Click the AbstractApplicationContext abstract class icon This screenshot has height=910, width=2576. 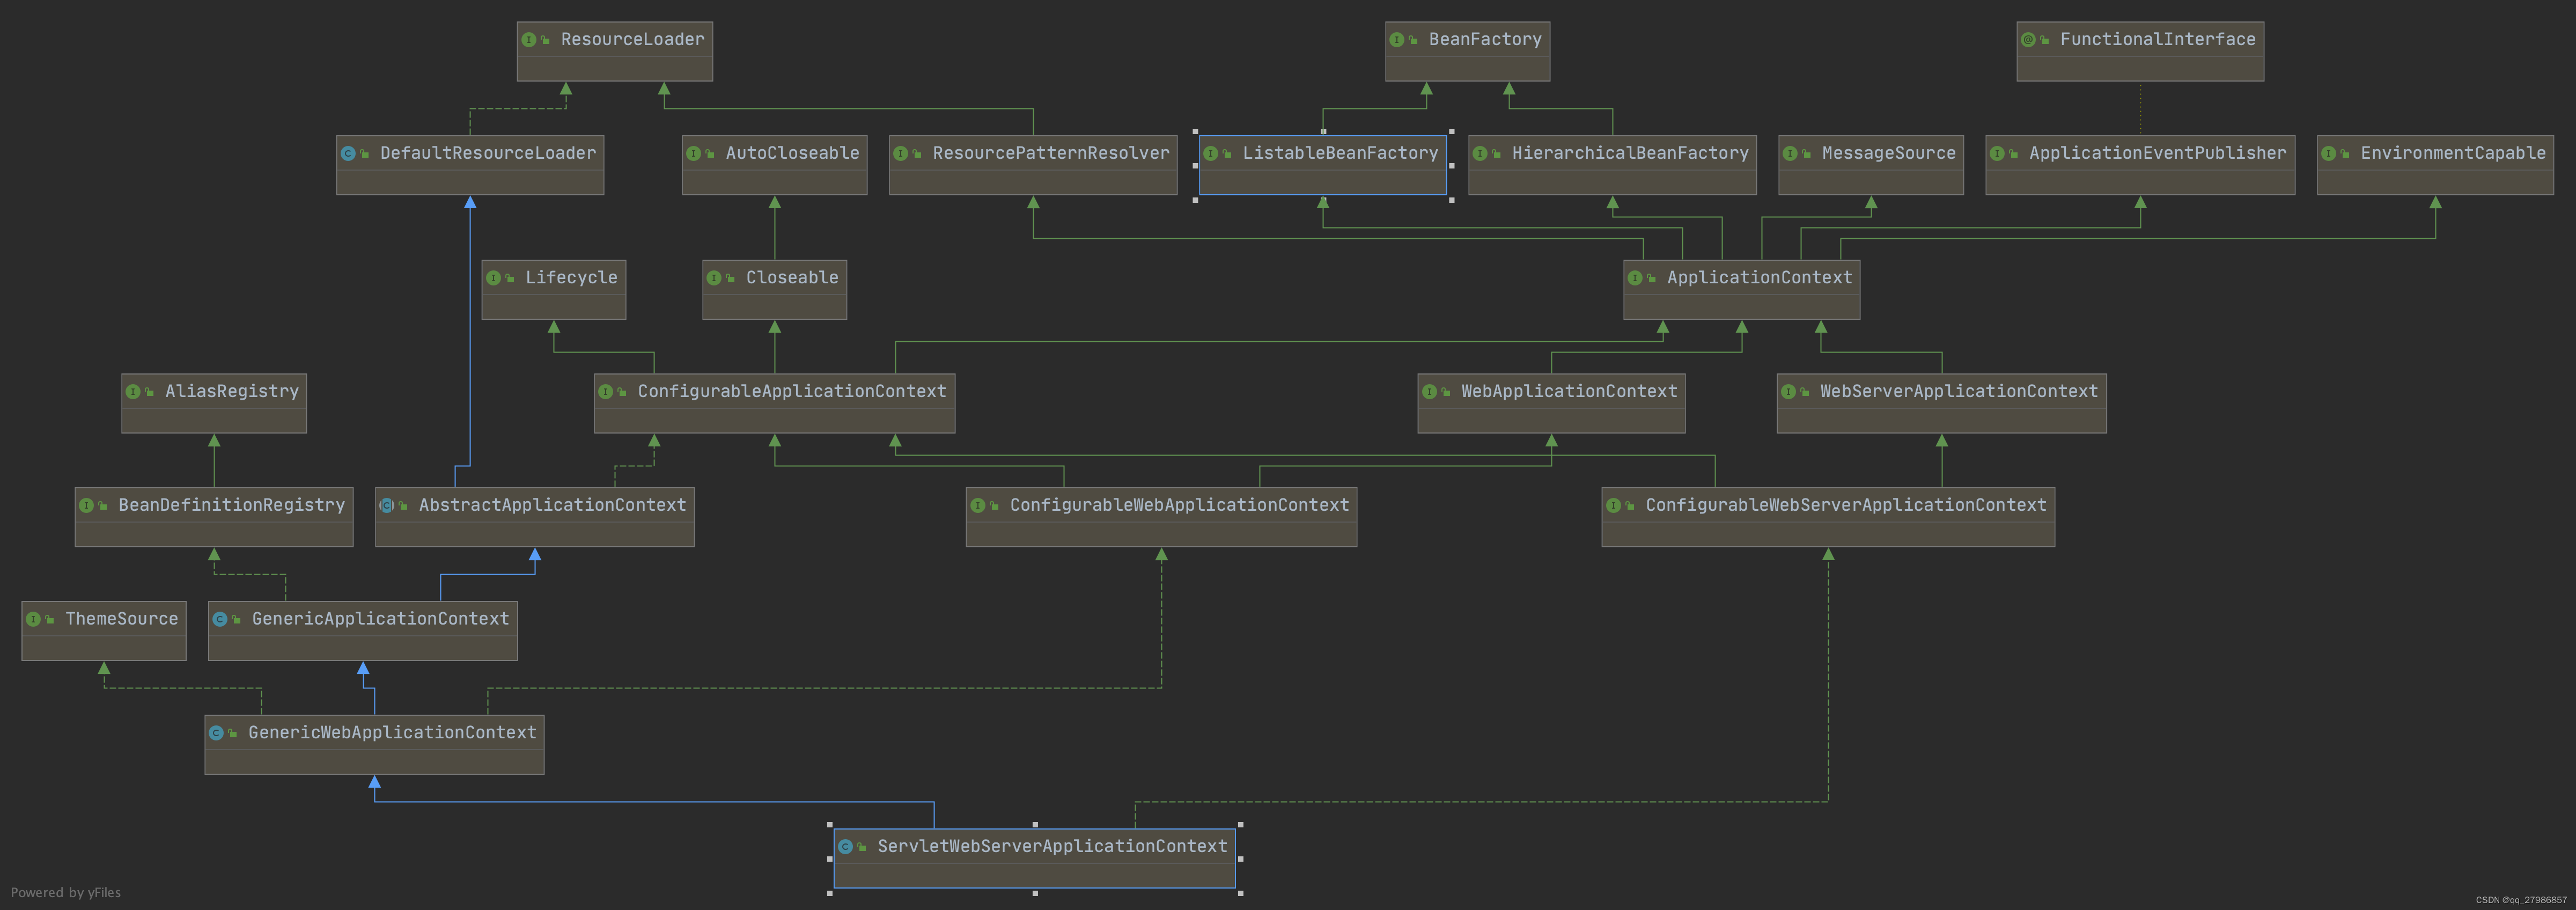(387, 506)
